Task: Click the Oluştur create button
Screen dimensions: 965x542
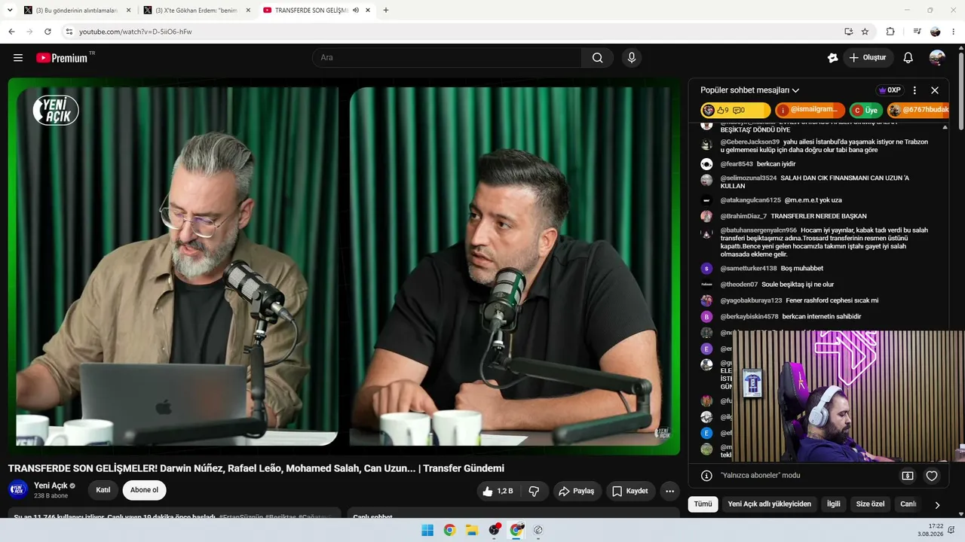Action: coord(867,58)
